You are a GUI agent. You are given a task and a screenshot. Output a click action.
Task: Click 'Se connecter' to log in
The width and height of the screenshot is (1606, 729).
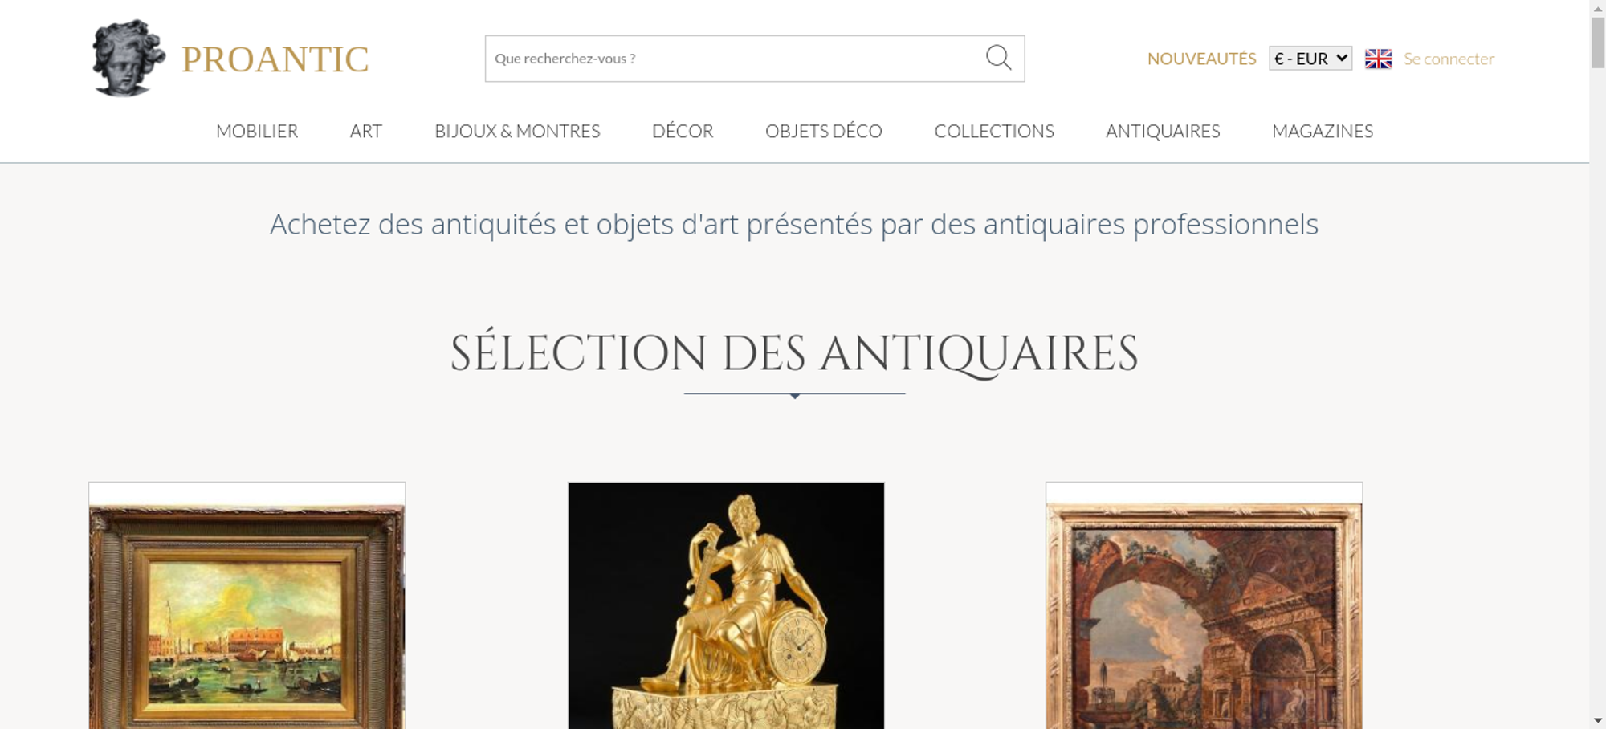coord(1449,59)
